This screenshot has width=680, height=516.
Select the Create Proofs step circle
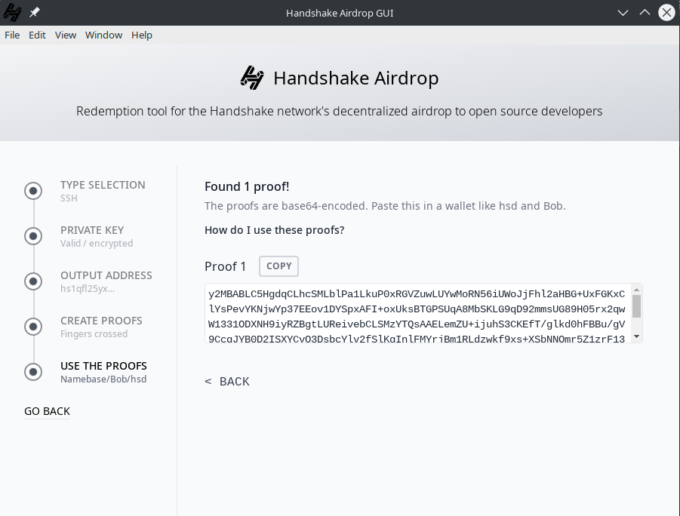33,327
